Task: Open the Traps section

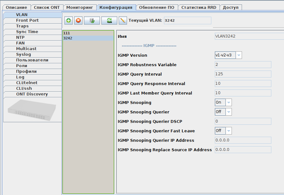Action: point(33,26)
